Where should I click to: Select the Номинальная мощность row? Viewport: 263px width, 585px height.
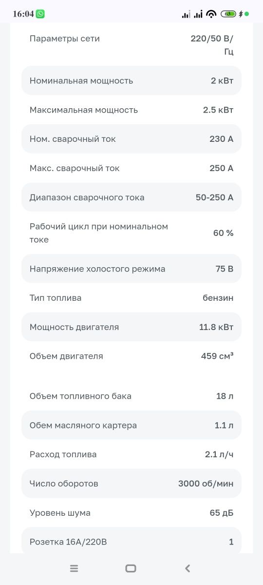pos(131,80)
